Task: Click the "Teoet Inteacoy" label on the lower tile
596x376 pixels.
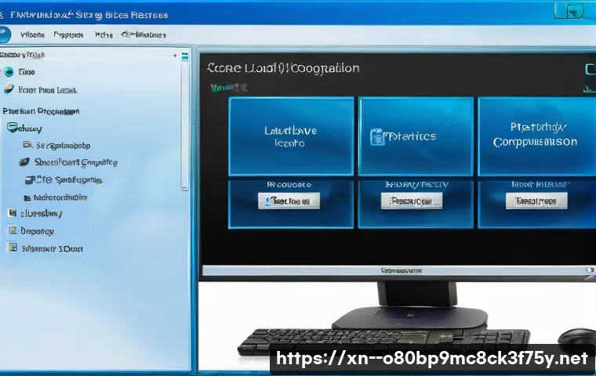Action: pyautogui.click(x=540, y=185)
